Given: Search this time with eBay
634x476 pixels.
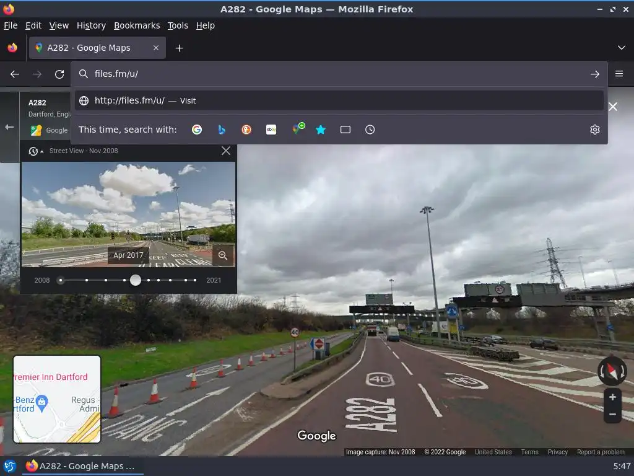Looking at the screenshot, I should (x=271, y=130).
